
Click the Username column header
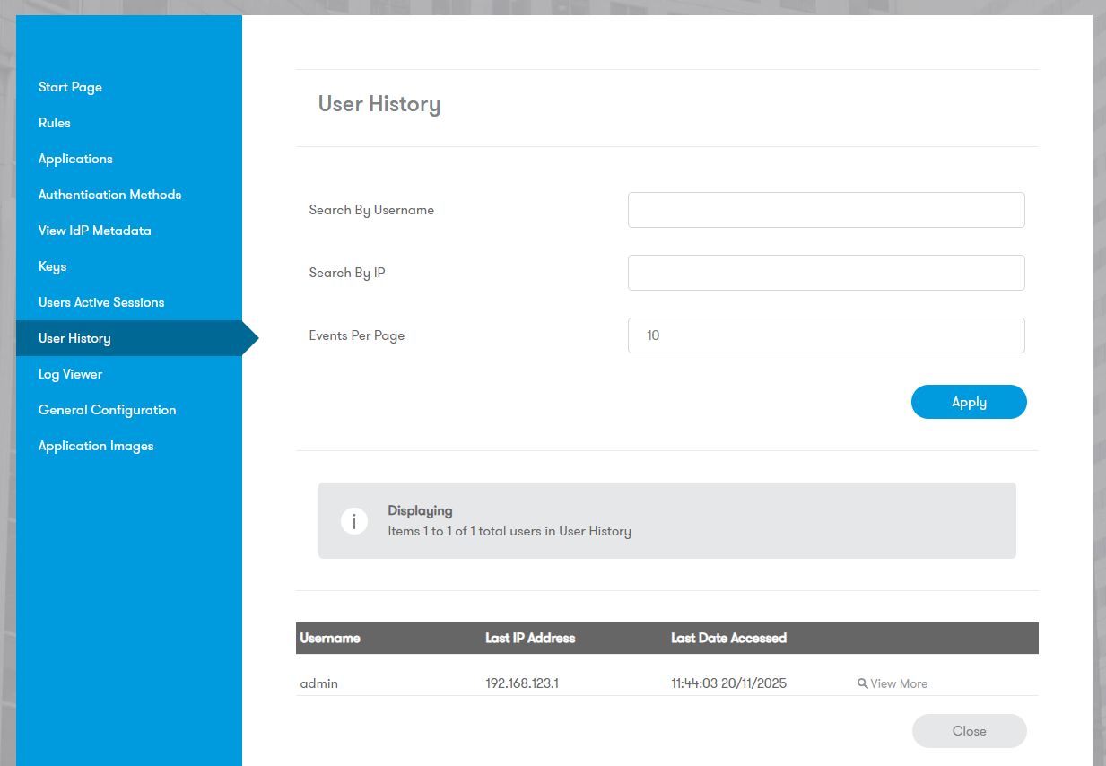(330, 638)
